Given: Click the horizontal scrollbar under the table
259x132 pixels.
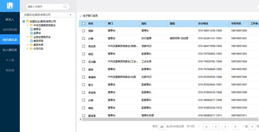Looking at the screenshot, I should [x=166, y=119].
